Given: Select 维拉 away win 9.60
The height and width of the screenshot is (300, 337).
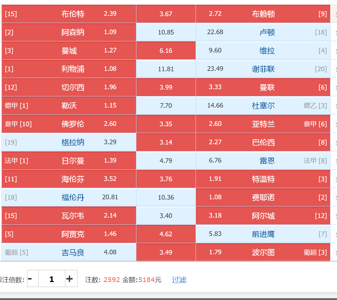Looking at the screenshot, I should coord(263,50).
